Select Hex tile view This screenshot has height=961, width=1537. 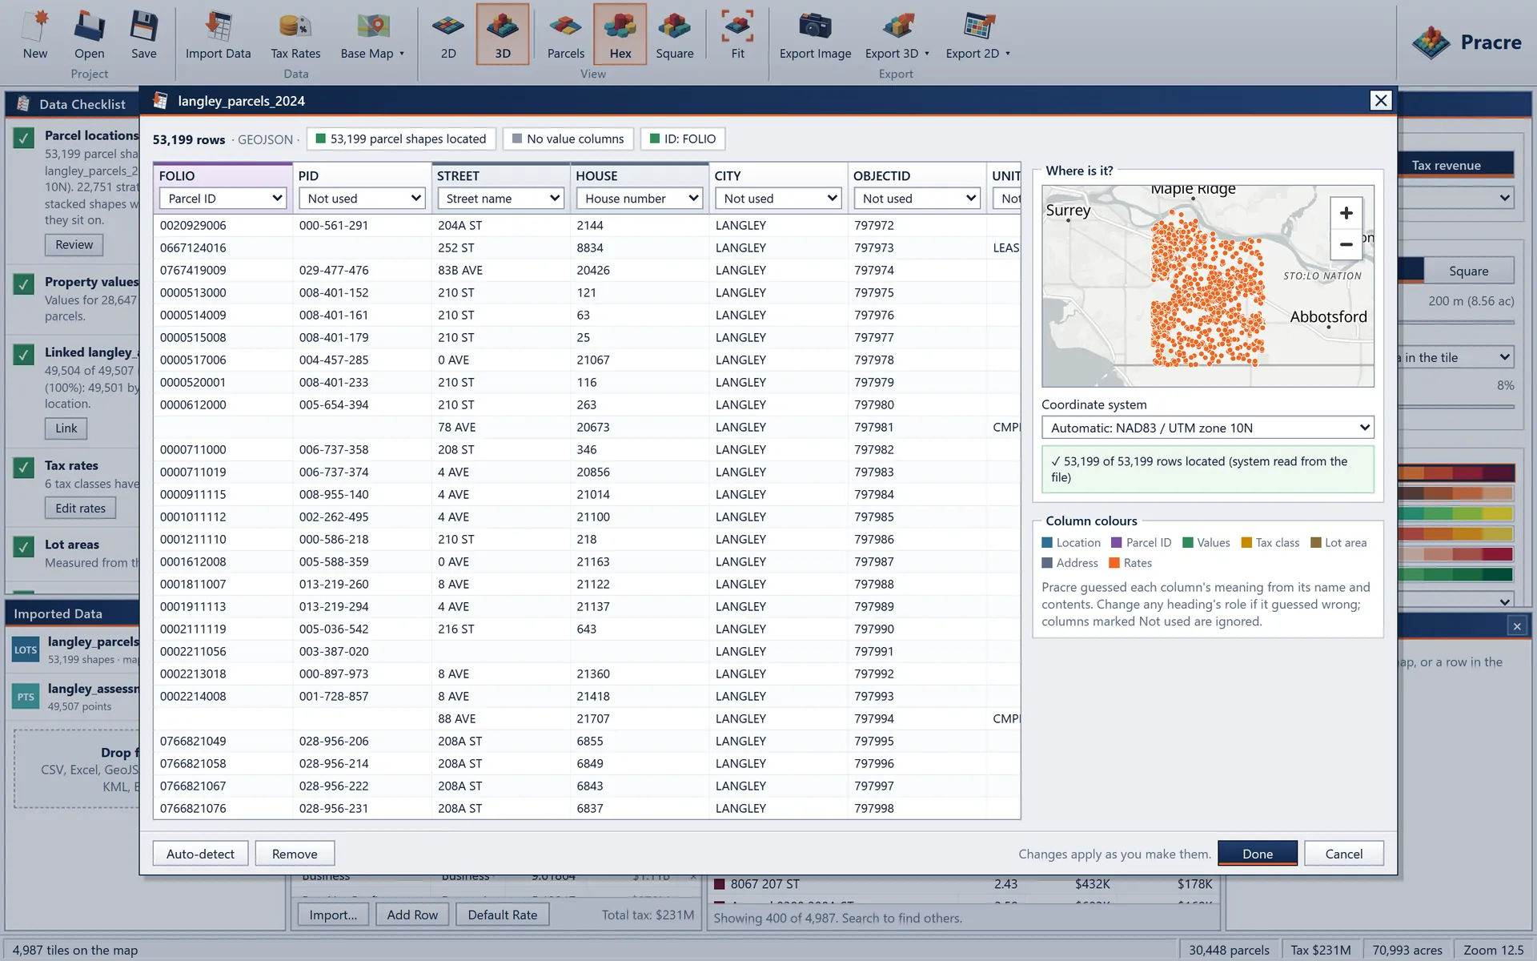[620, 36]
